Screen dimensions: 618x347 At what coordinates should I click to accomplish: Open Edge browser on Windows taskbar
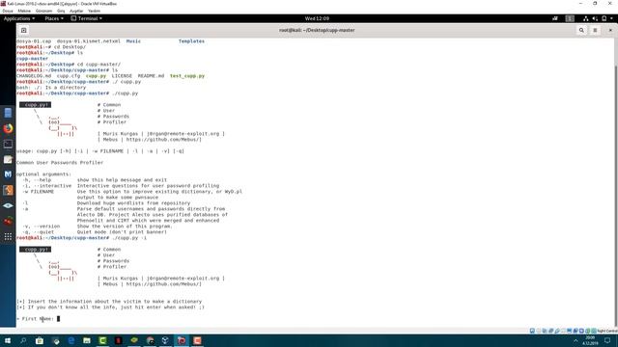(70, 340)
